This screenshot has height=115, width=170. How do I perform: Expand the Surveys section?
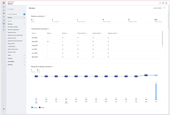click(x=24, y=58)
